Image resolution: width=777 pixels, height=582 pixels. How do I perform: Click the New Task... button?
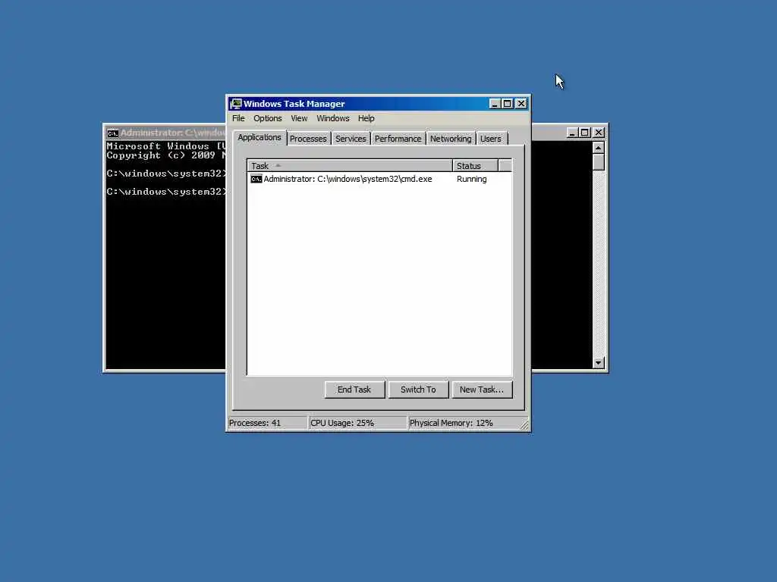point(482,390)
